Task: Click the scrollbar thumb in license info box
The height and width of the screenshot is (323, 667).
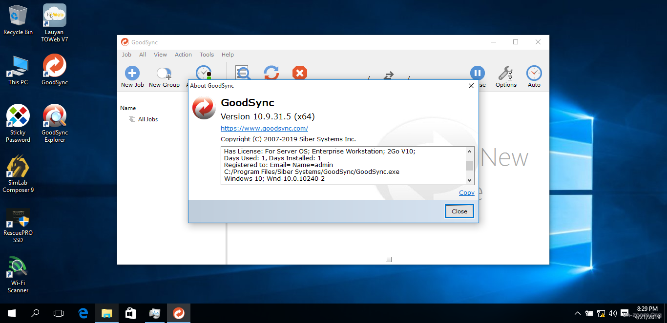Action: [x=469, y=166]
